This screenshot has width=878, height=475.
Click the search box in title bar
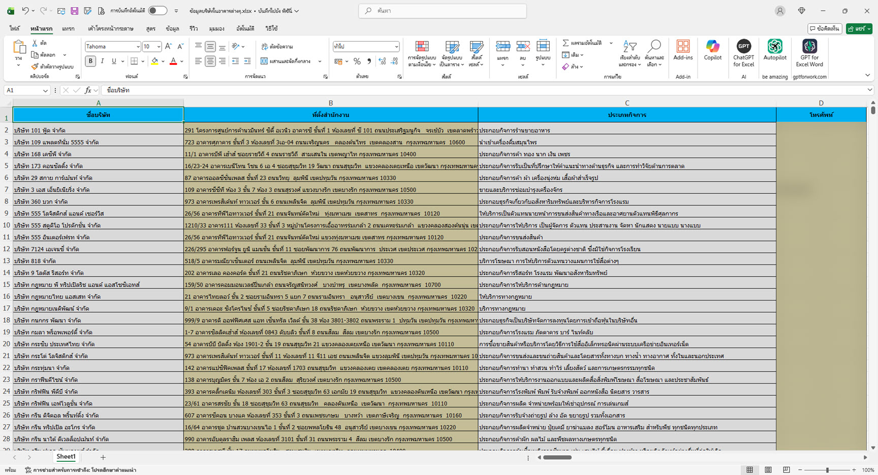click(442, 11)
